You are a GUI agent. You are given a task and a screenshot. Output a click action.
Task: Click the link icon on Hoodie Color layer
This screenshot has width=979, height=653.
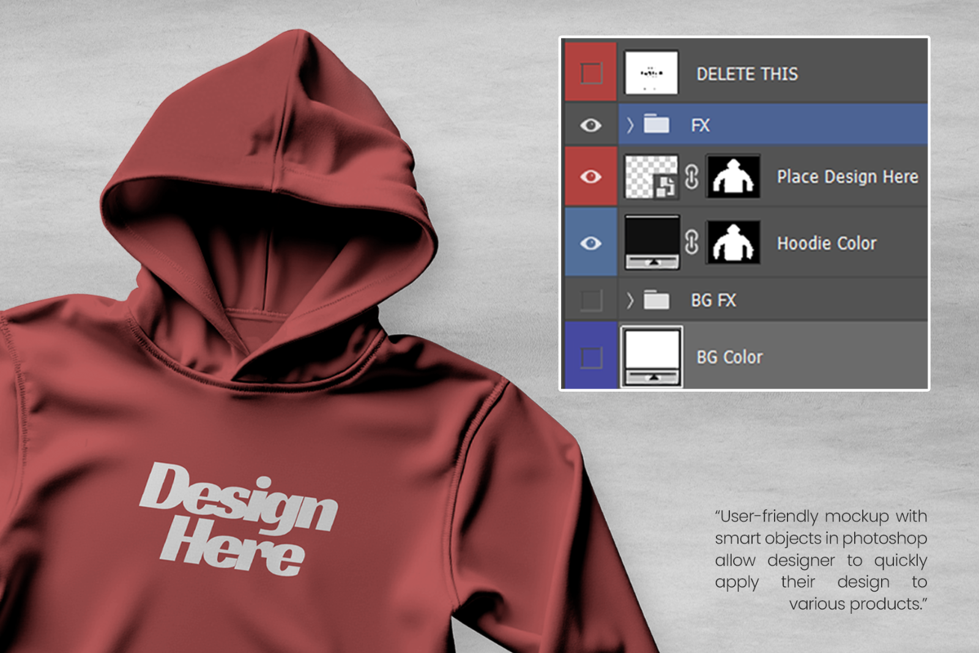(690, 242)
